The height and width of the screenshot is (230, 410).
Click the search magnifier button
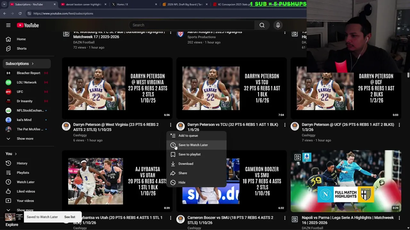[x=262, y=25]
